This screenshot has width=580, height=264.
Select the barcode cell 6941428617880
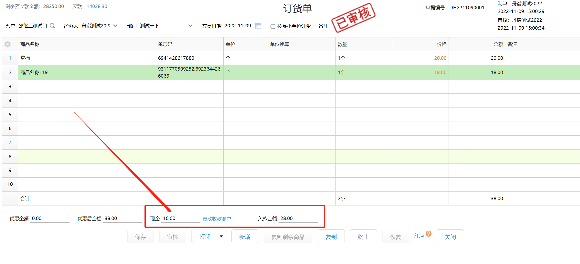coord(190,58)
